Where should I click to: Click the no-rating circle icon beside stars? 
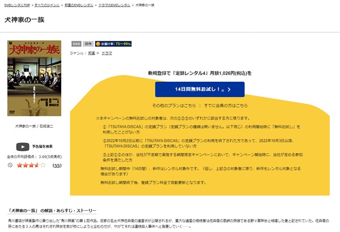[x=10, y=165]
